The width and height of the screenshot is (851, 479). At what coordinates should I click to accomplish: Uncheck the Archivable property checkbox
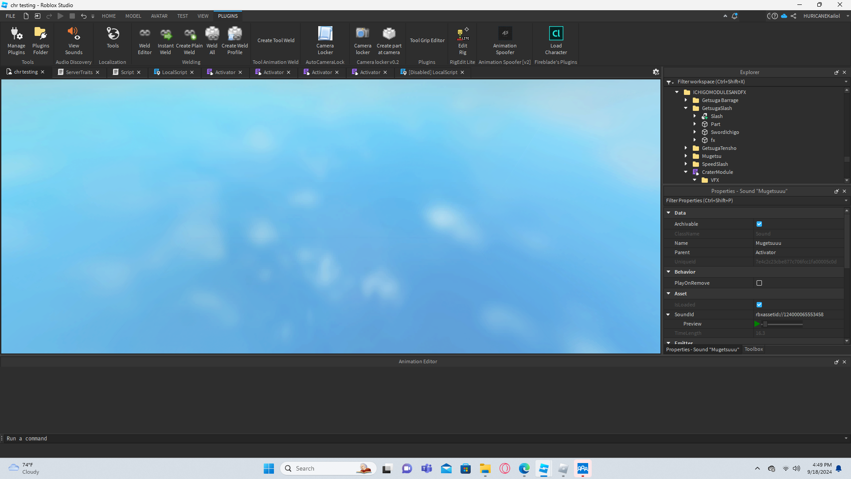click(x=759, y=224)
